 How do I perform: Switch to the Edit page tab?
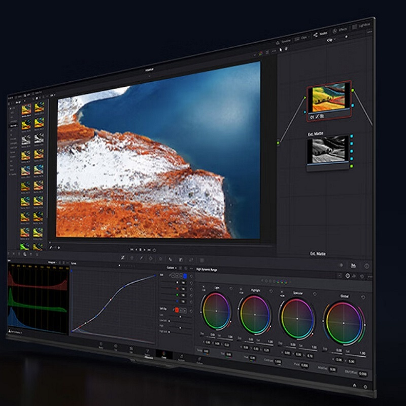coord(131,349)
